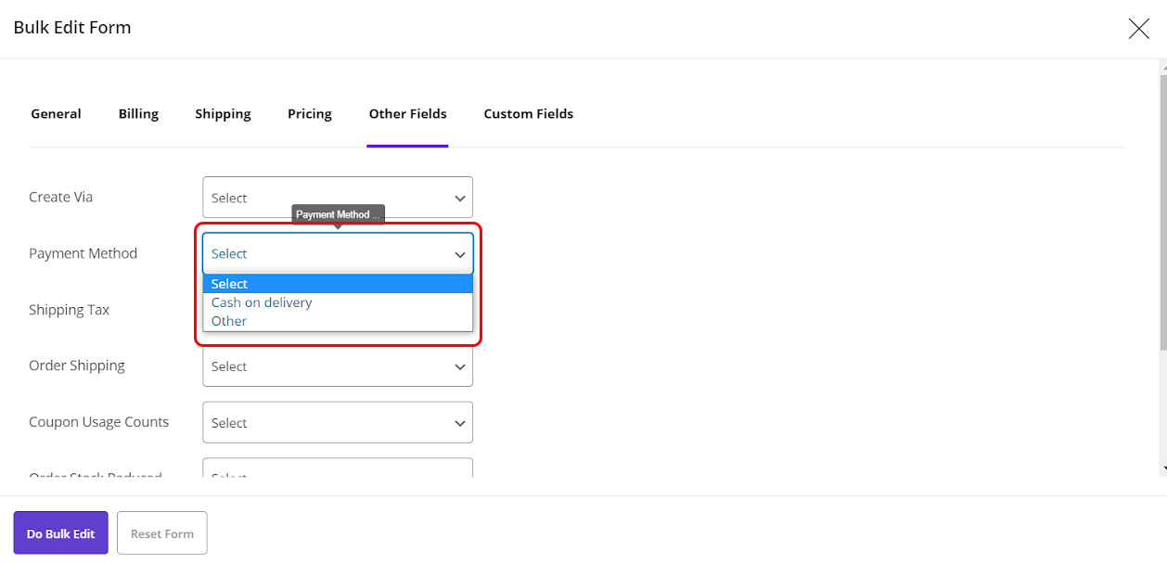Collapse the open Payment Method dropdown
The width and height of the screenshot is (1167, 564).
(338, 253)
